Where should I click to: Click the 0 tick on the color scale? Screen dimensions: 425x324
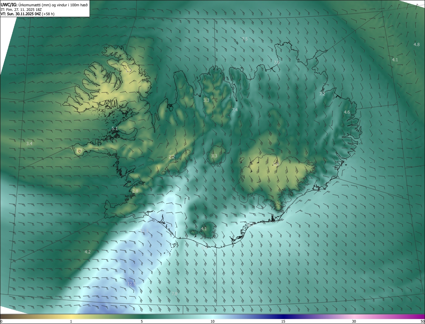(1, 321)
